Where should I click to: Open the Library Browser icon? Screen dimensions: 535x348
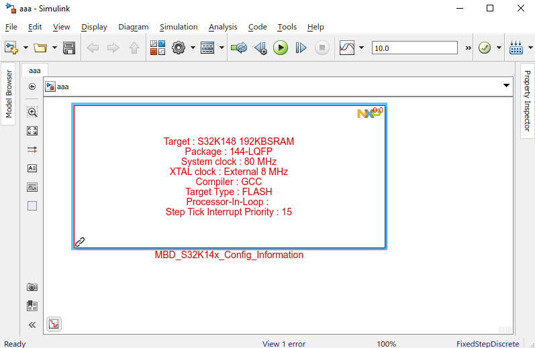(158, 48)
